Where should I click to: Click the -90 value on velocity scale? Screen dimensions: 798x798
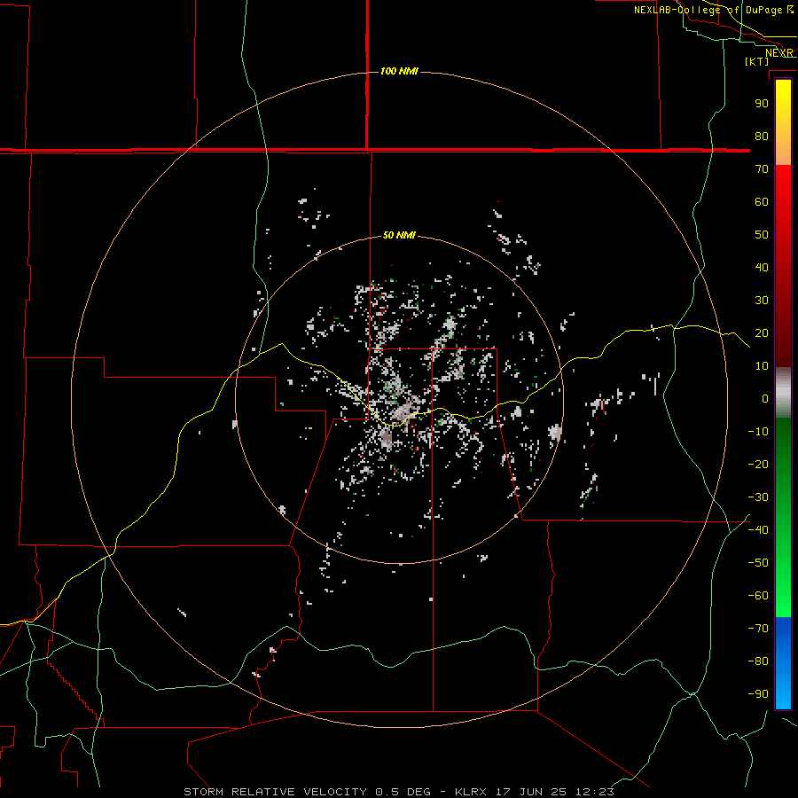click(x=758, y=693)
